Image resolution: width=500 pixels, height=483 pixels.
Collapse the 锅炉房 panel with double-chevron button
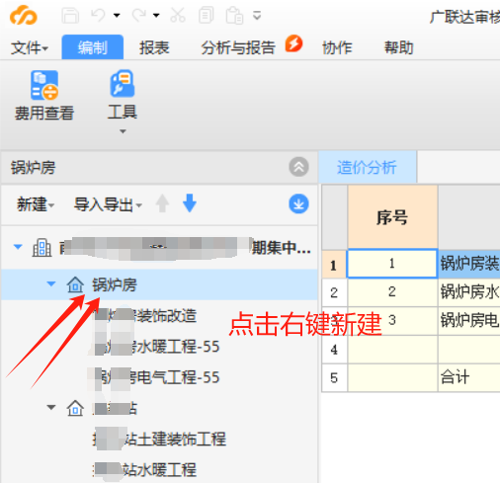(x=298, y=167)
